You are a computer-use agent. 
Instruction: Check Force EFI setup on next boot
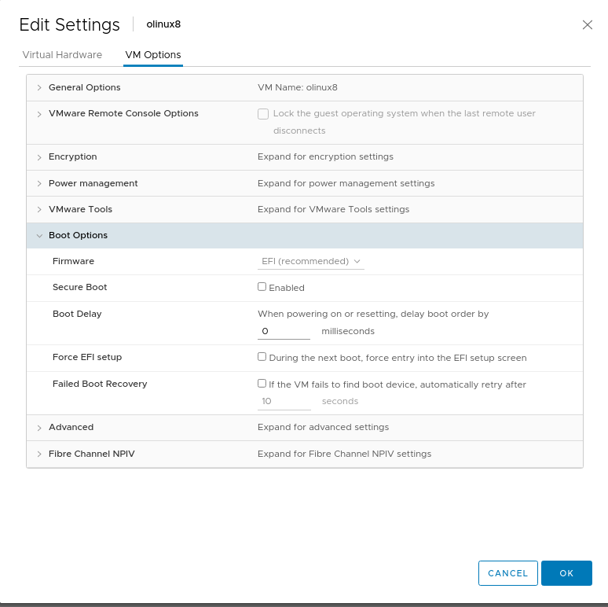[x=262, y=357]
